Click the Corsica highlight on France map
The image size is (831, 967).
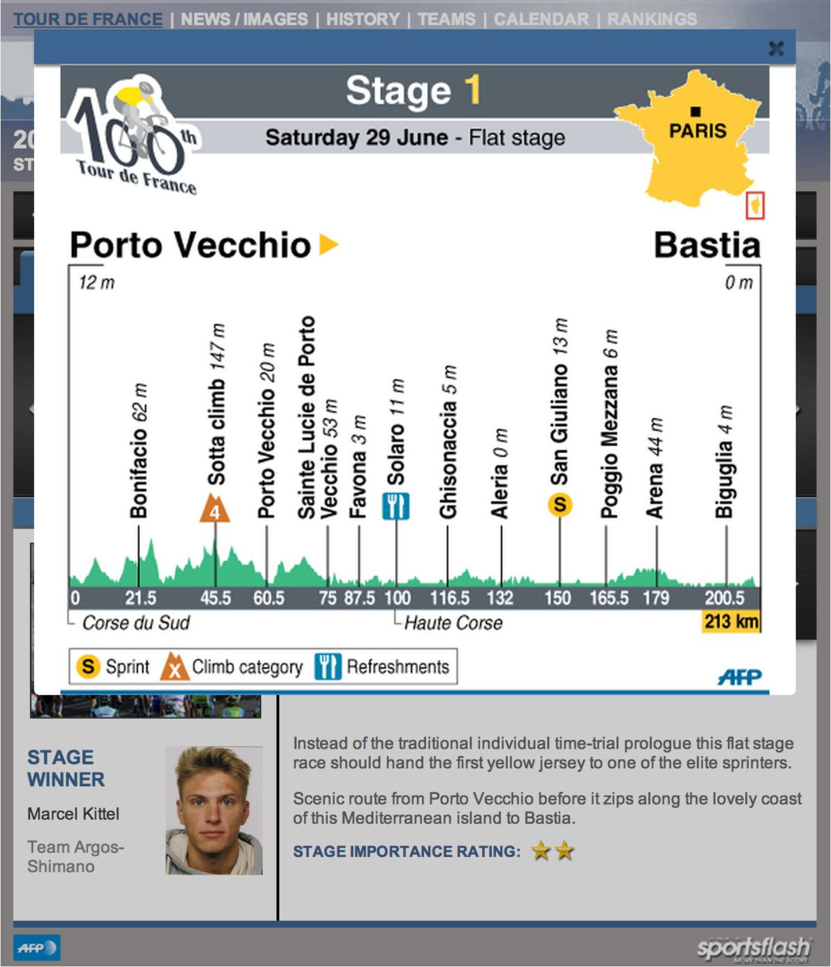click(x=755, y=206)
